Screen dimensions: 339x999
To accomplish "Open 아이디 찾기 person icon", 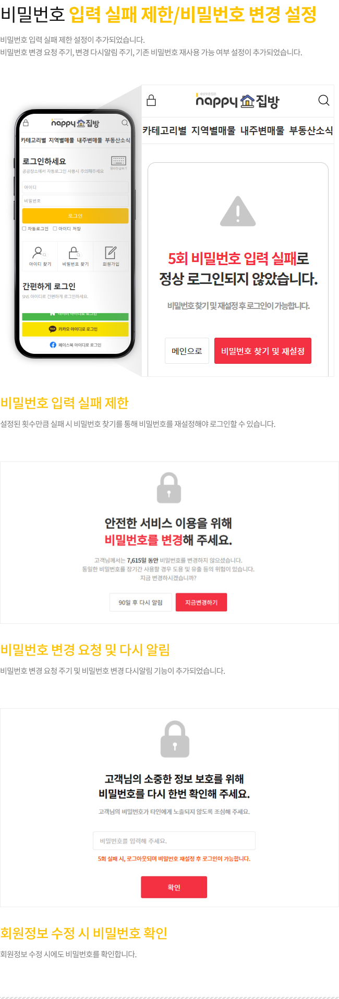I will tap(38, 253).
